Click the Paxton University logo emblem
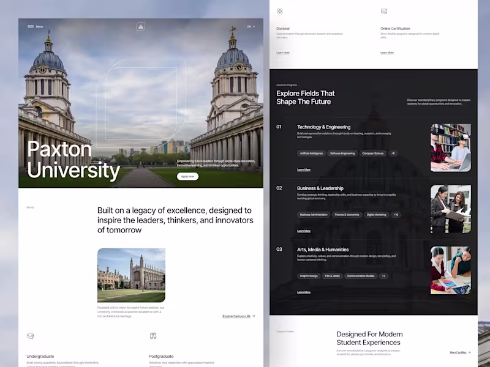490x367 pixels. tap(141, 26)
